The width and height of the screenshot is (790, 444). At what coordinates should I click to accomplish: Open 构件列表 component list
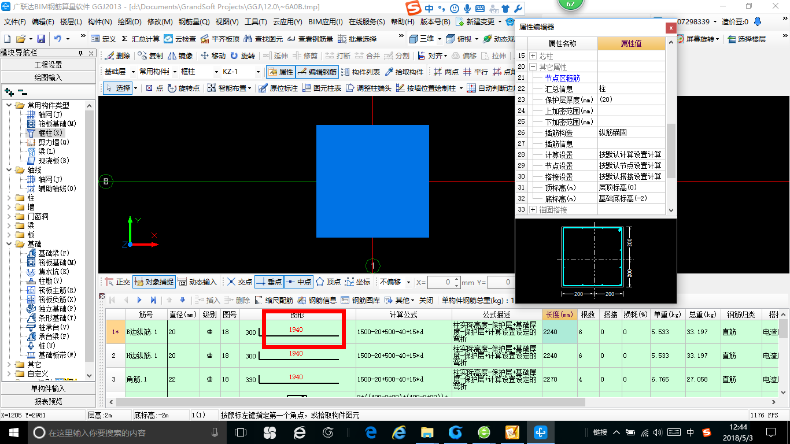pos(361,72)
